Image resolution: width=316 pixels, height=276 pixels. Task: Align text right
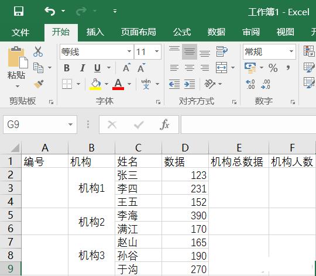pyautogui.click(x=205, y=68)
